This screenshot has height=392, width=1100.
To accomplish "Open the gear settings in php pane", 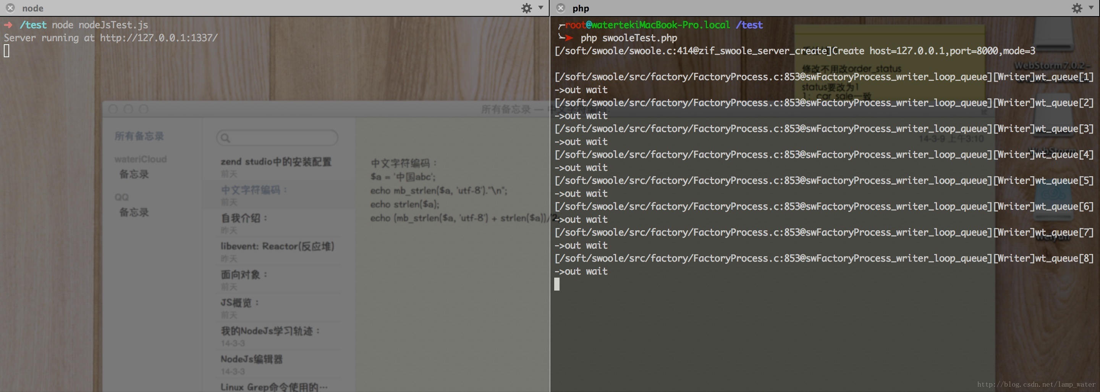I will [1077, 8].
